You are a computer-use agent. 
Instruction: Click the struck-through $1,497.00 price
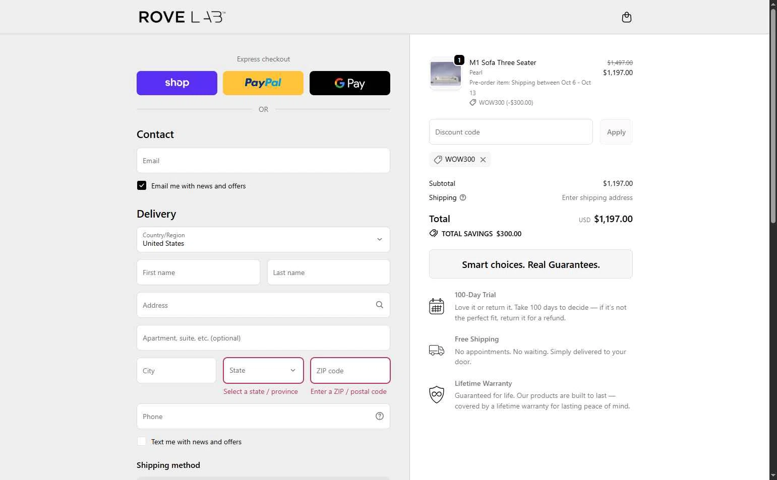coord(620,62)
